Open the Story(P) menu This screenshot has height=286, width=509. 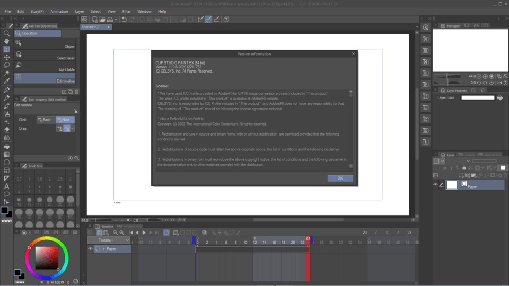pos(37,11)
